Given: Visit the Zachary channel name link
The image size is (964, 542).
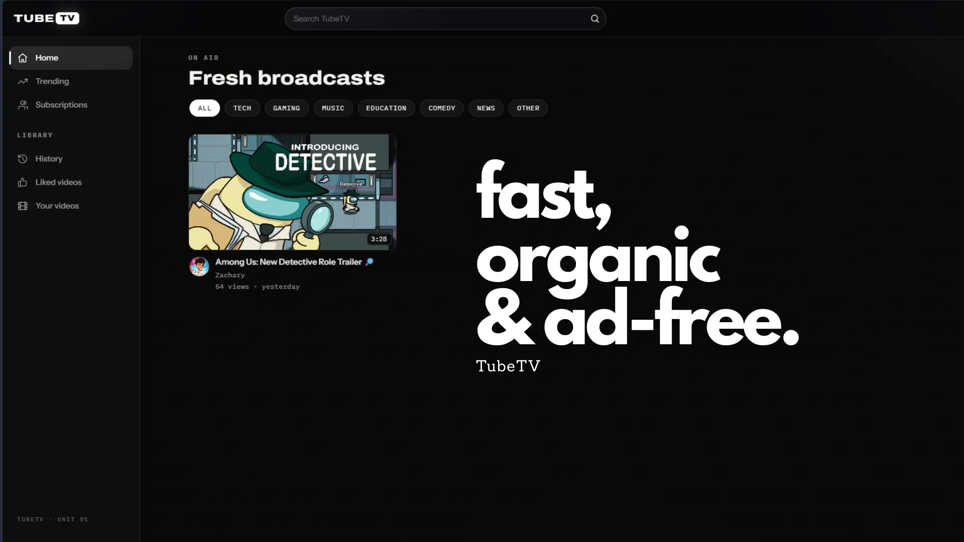Looking at the screenshot, I should (x=230, y=275).
